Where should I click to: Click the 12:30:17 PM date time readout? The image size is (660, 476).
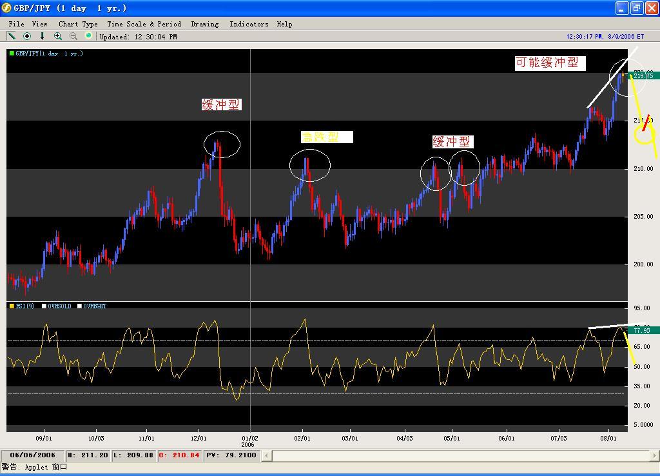(x=605, y=37)
